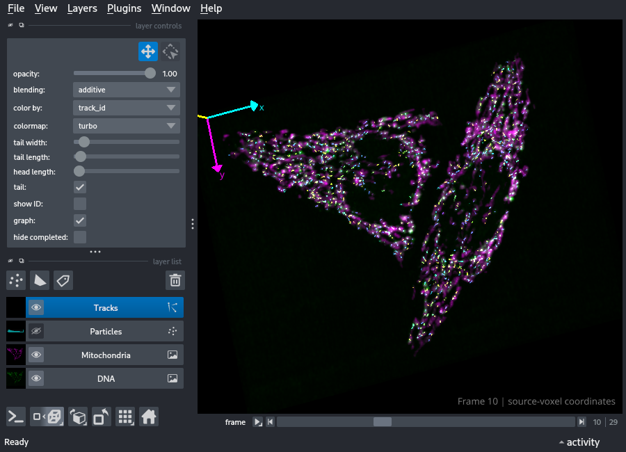Viewport: 626px width, 452px height.
Task: Select the Mitochondria layer row
Action: point(104,355)
